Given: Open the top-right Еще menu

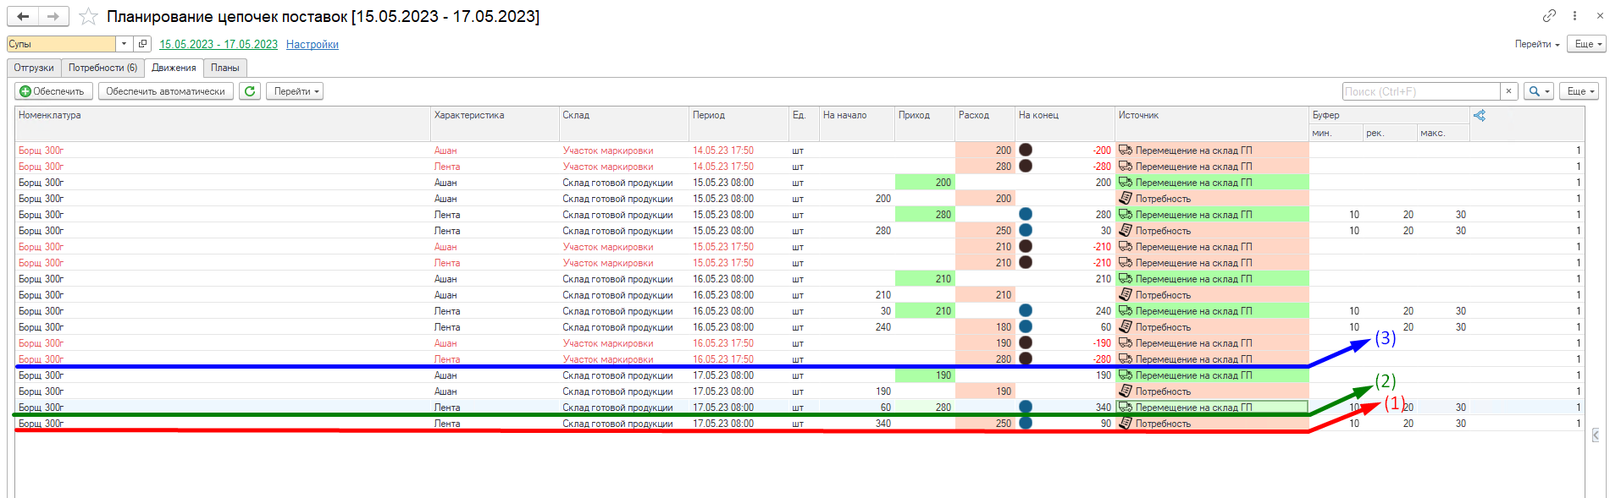Looking at the screenshot, I should point(1585,44).
